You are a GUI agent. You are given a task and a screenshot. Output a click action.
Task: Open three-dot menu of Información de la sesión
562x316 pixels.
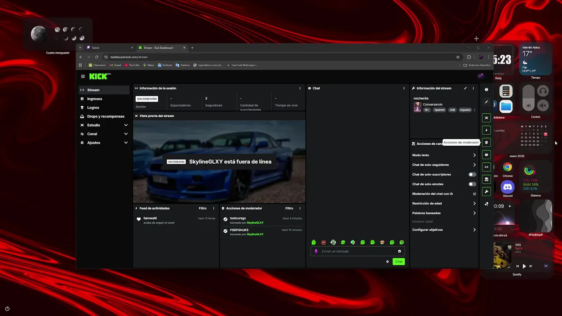300,88
